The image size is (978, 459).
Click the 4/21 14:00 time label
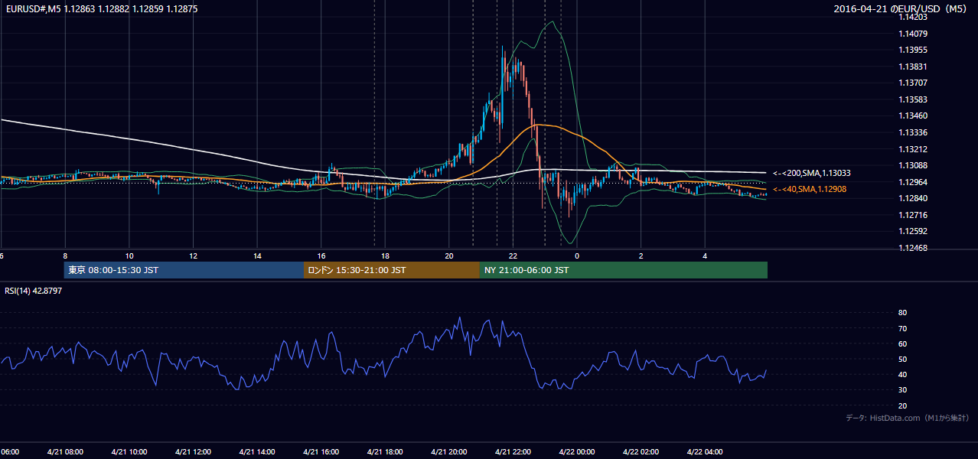click(256, 452)
